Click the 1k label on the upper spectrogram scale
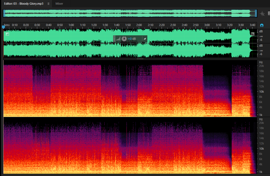The image size is (270, 176). (x=261, y=115)
